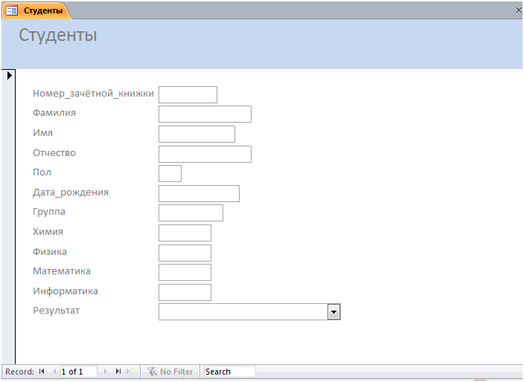
Task: Click the Дата_рождения label
Action: point(71,192)
